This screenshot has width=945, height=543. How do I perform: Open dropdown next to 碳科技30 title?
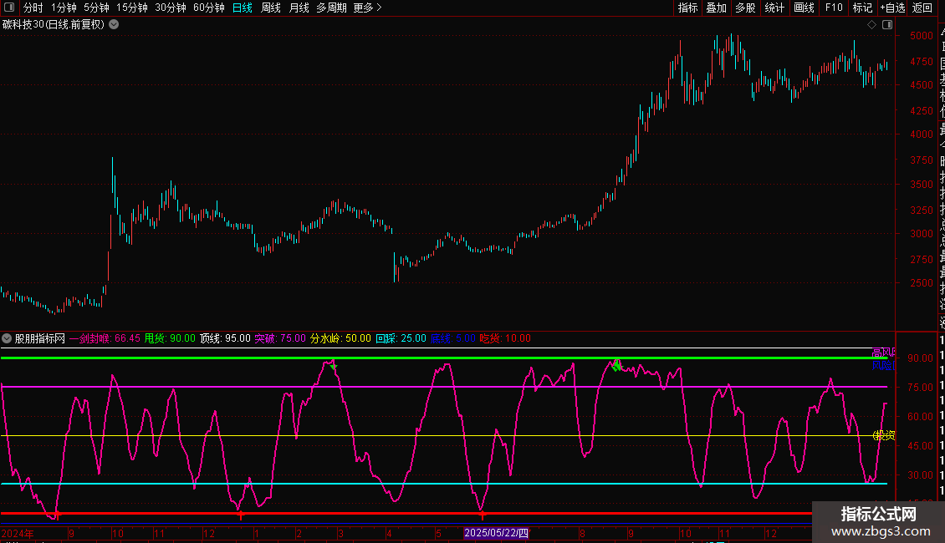[114, 25]
